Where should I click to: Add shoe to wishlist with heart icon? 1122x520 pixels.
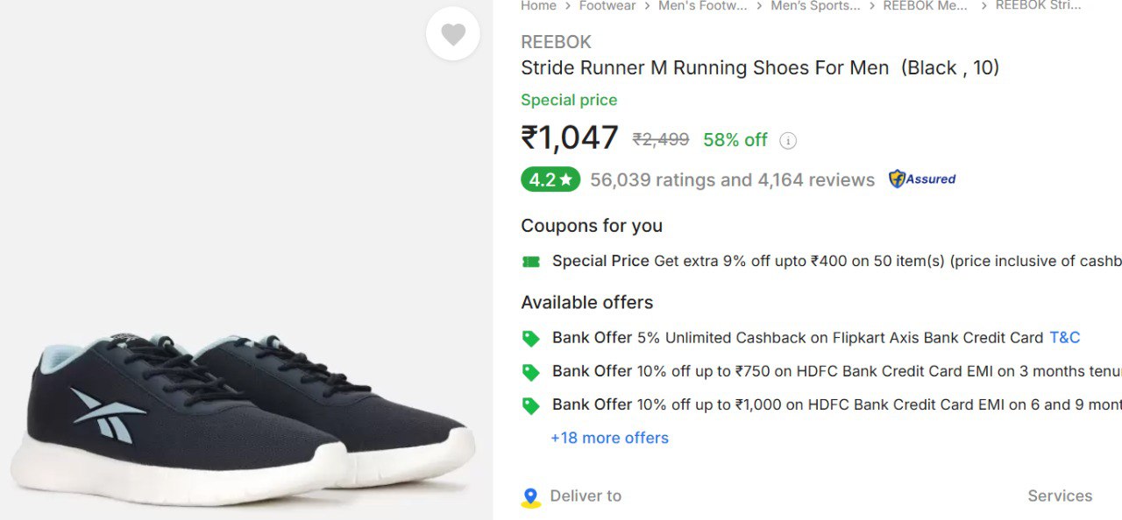(453, 34)
